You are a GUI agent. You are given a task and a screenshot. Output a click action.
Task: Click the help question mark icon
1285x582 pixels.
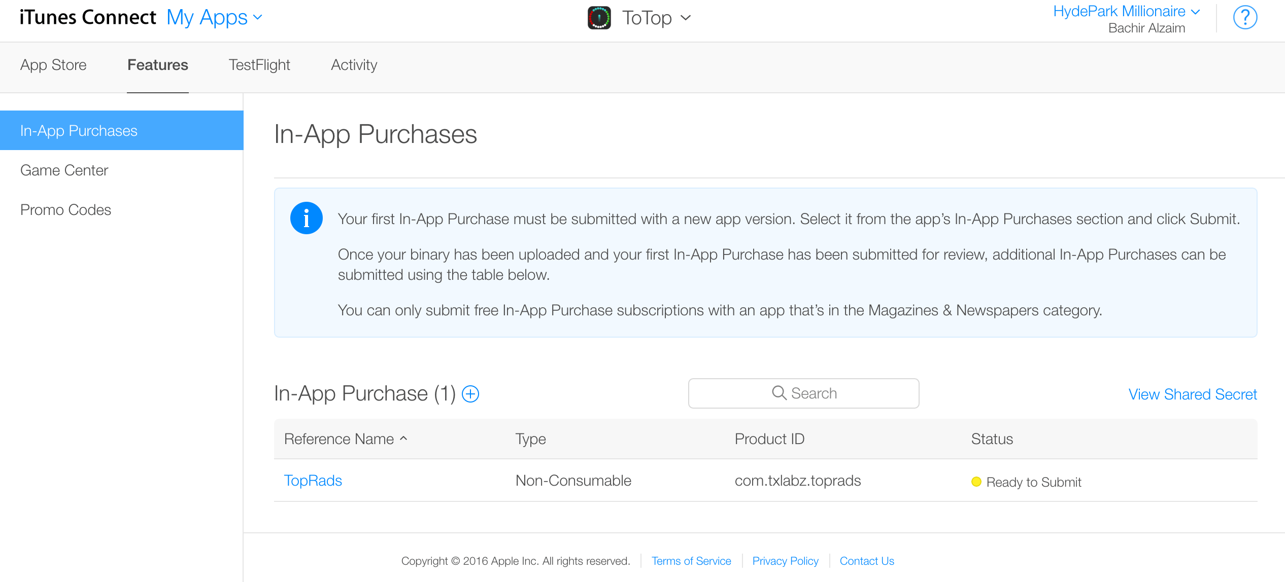coord(1245,18)
